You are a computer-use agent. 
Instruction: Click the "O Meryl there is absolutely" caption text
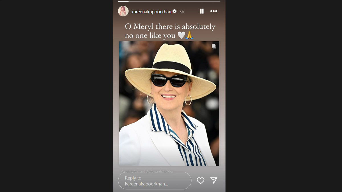coord(170,27)
